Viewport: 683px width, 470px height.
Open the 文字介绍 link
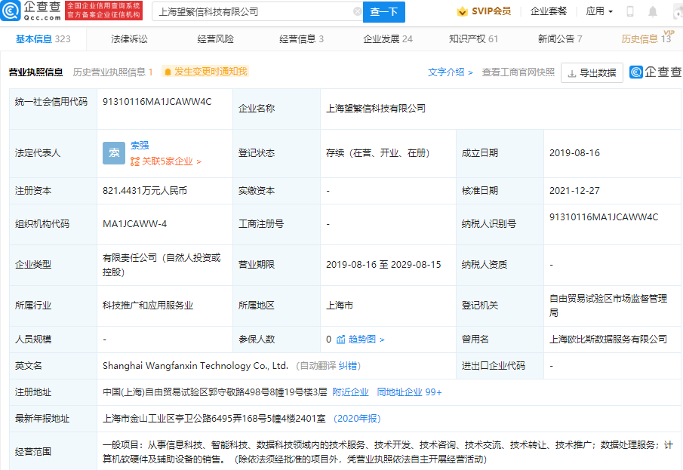[450, 72]
